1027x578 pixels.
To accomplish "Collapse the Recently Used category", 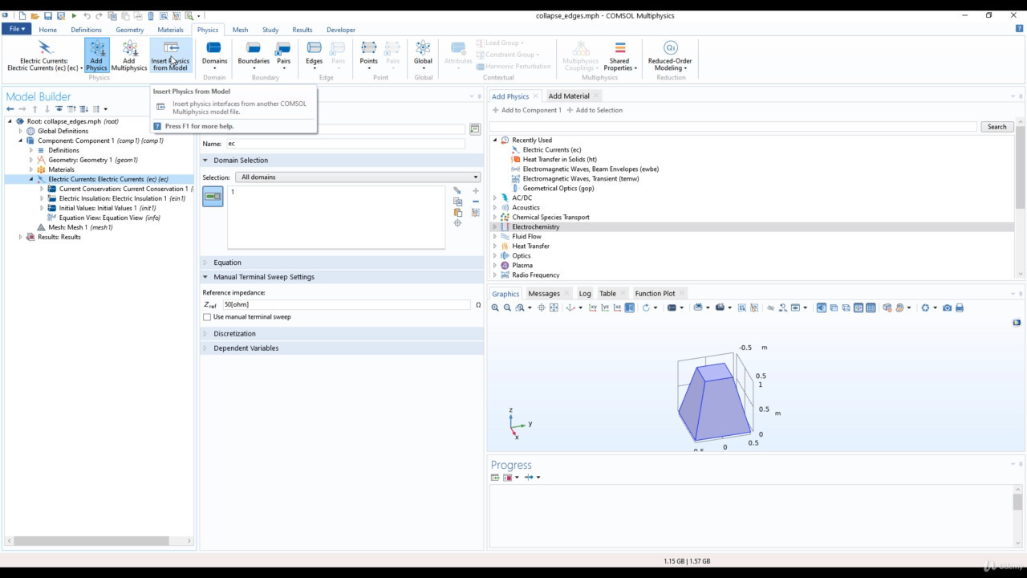I will coord(495,140).
